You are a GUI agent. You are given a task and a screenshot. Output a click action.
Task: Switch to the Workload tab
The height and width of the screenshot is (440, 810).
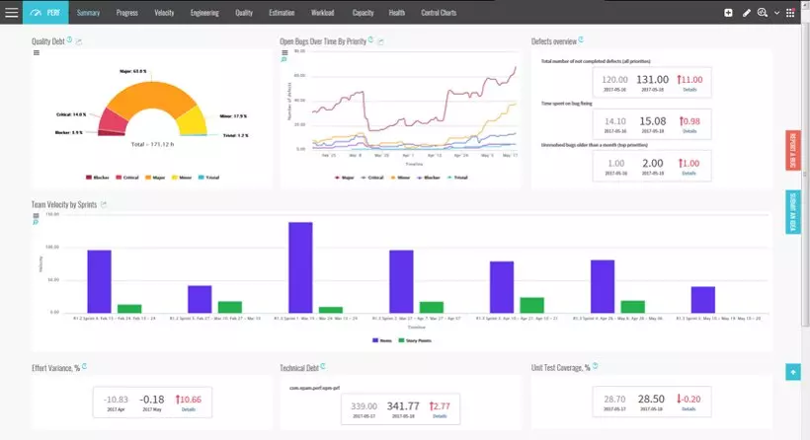point(322,13)
